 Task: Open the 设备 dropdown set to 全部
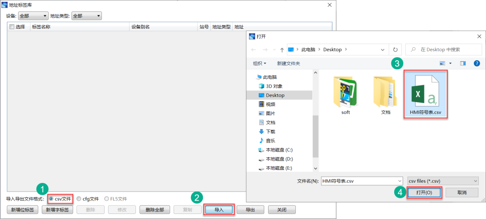33,16
